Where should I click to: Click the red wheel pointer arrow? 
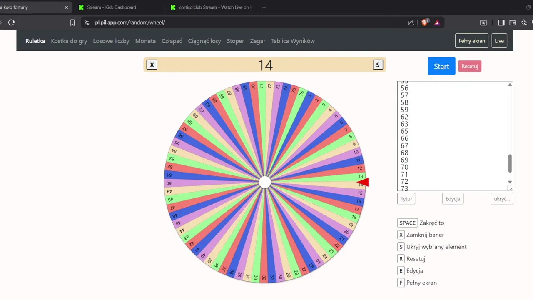point(363,182)
